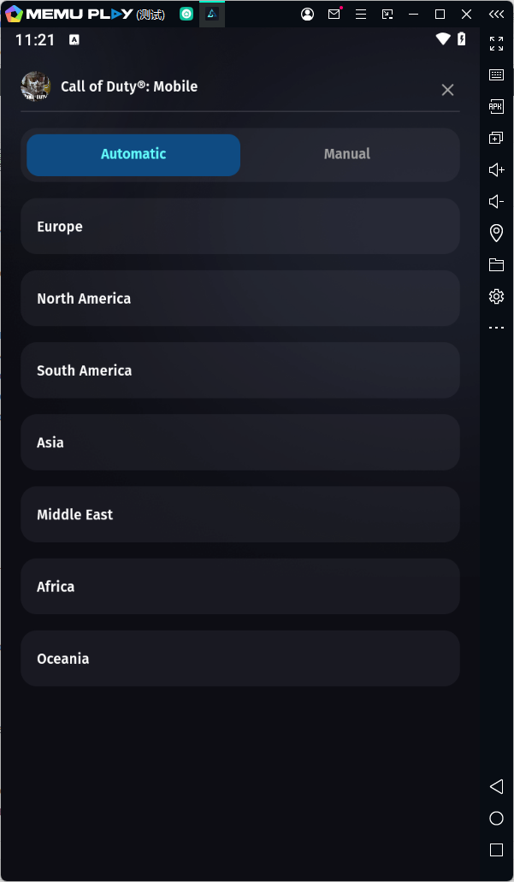Image resolution: width=514 pixels, height=882 pixels.
Task: Click the APK install icon
Action: (x=496, y=106)
